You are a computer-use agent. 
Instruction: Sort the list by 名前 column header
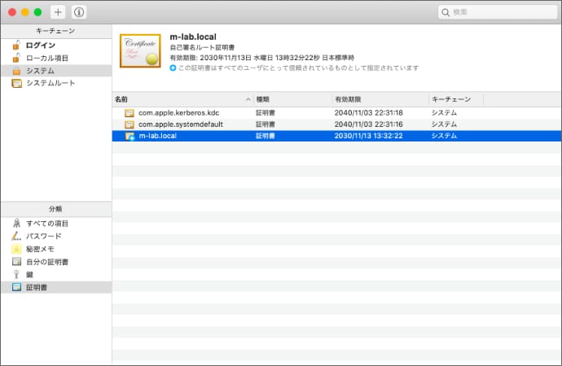pos(181,98)
